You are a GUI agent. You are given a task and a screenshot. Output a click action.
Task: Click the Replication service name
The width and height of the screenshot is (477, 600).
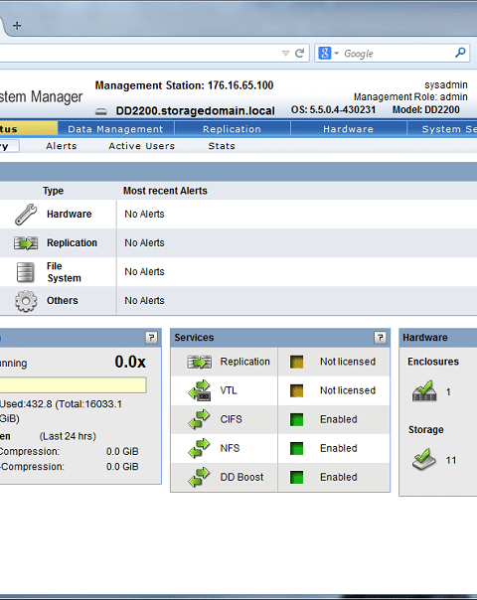click(245, 362)
